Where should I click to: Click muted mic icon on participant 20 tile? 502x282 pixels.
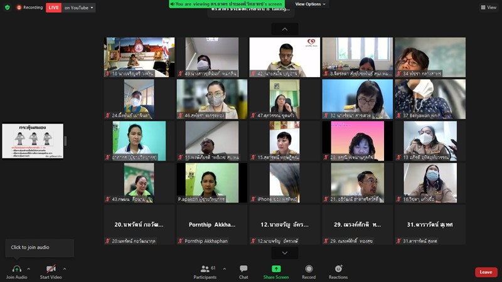(108, 241)
